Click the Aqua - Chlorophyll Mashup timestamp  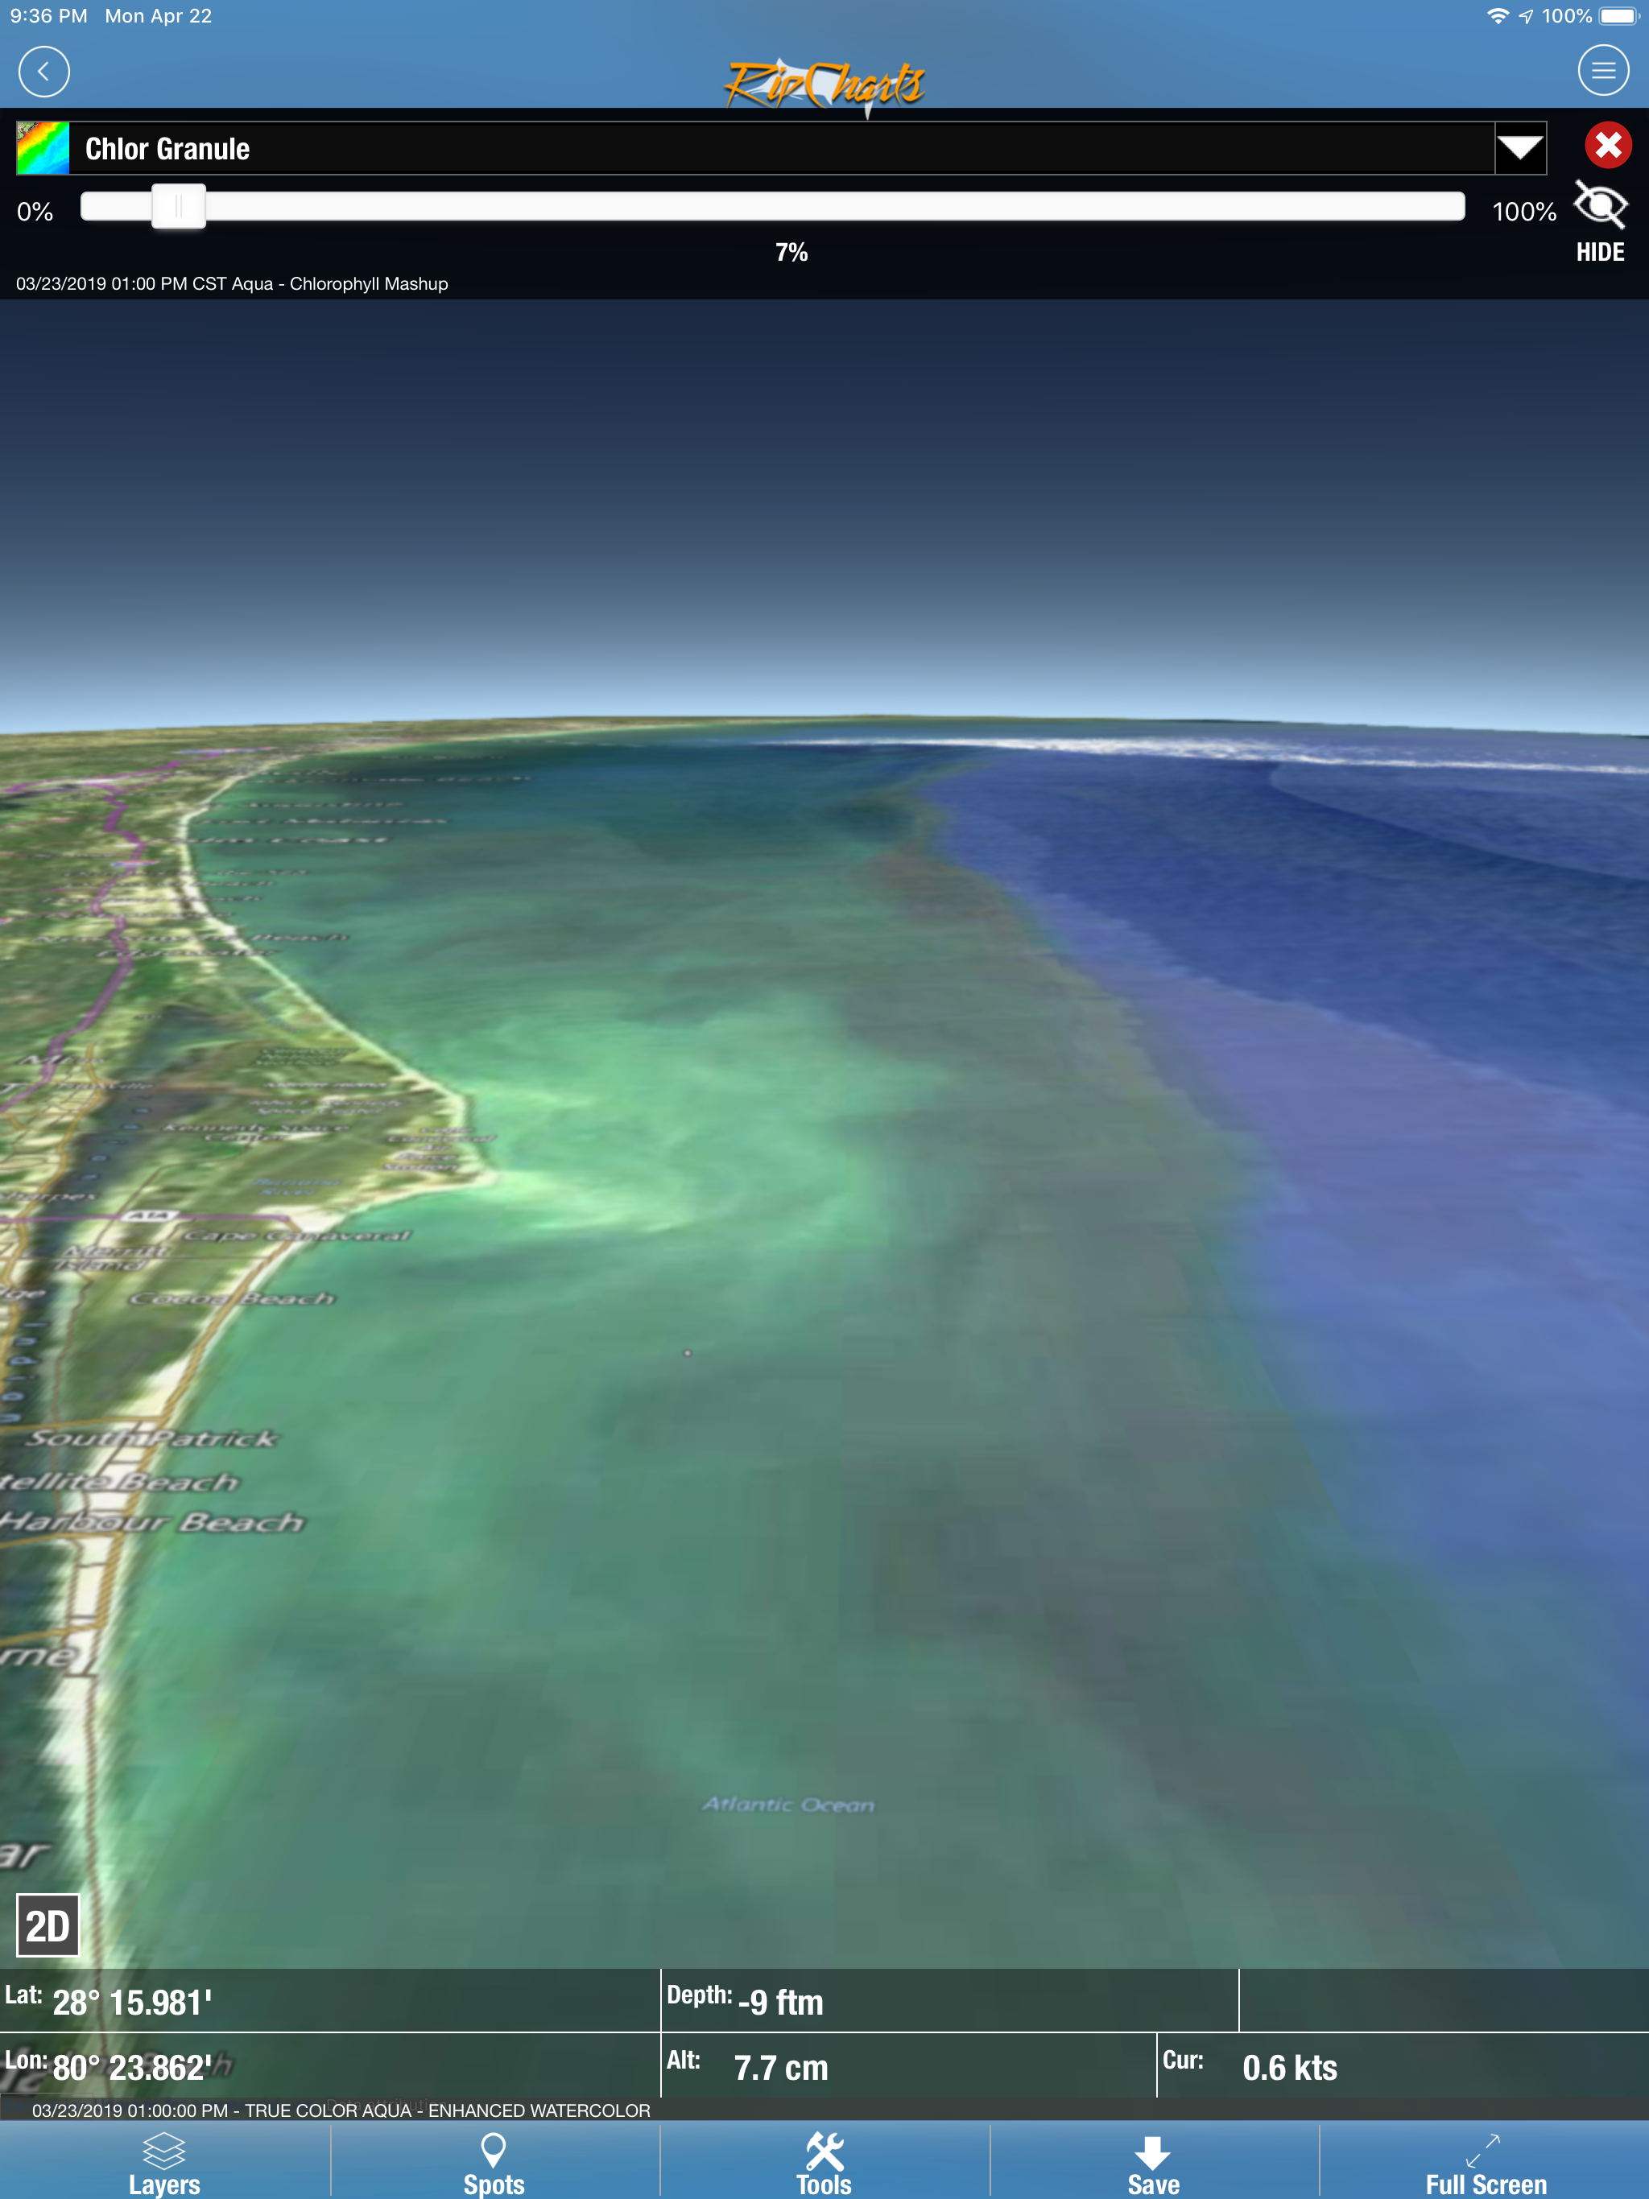pos(232,283)
